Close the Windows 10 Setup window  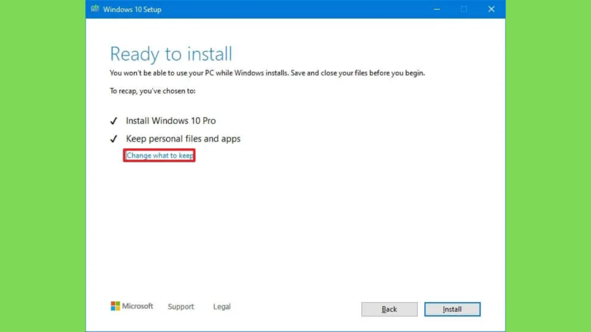pos(491,9)
